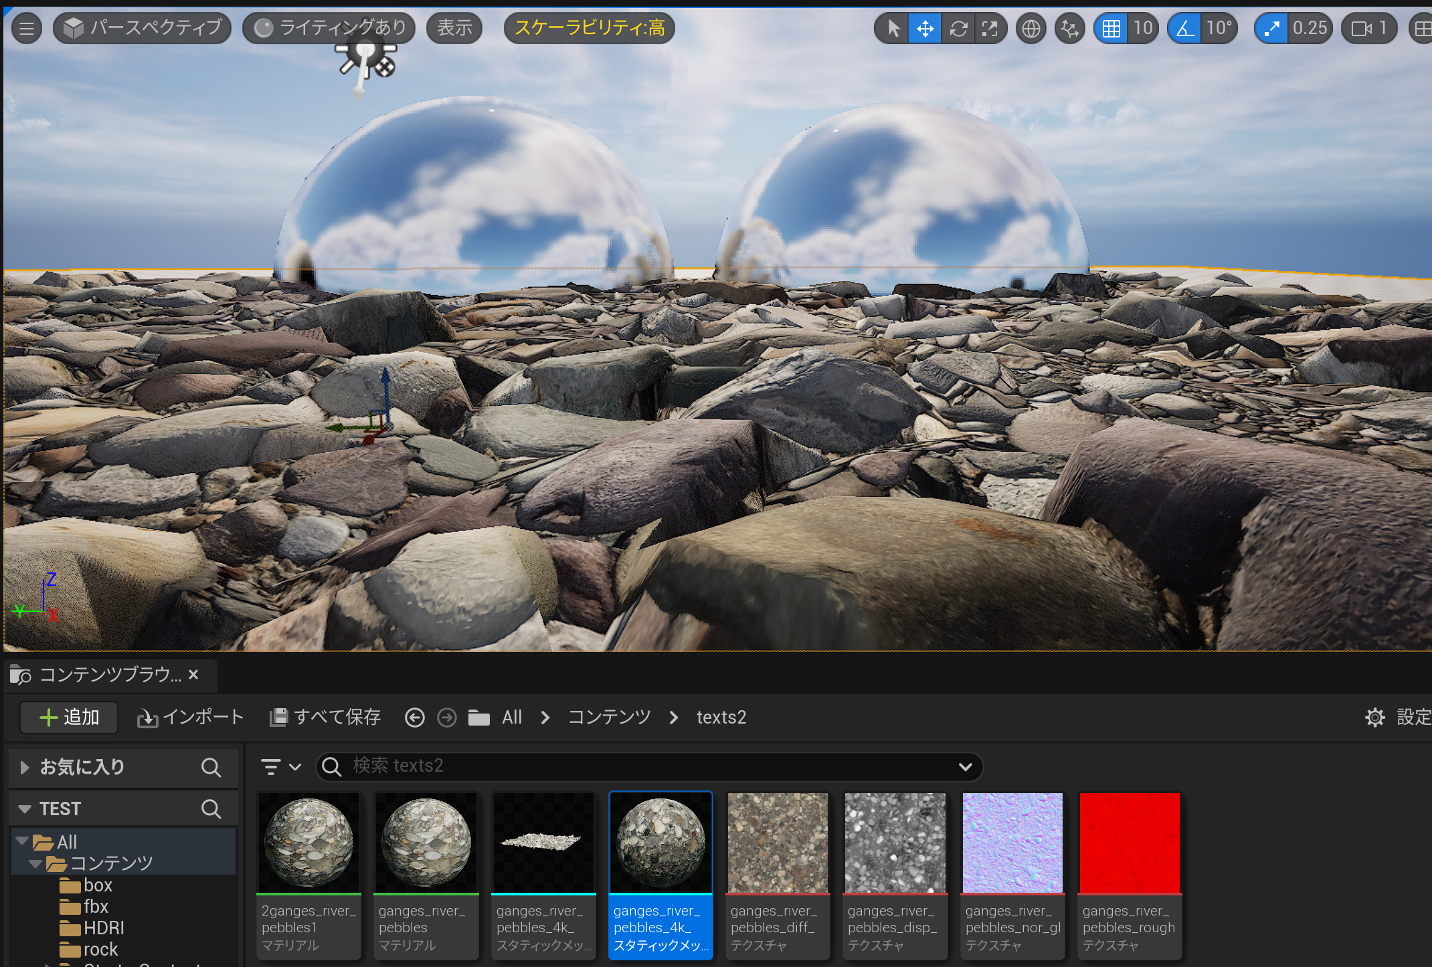Click the world coordinate system globe icon
This screenshot has height=967, width=1432.
click(1031, 28)
